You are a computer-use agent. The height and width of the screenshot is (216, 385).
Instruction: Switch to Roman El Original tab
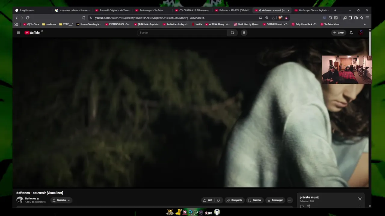coord(112,10)
